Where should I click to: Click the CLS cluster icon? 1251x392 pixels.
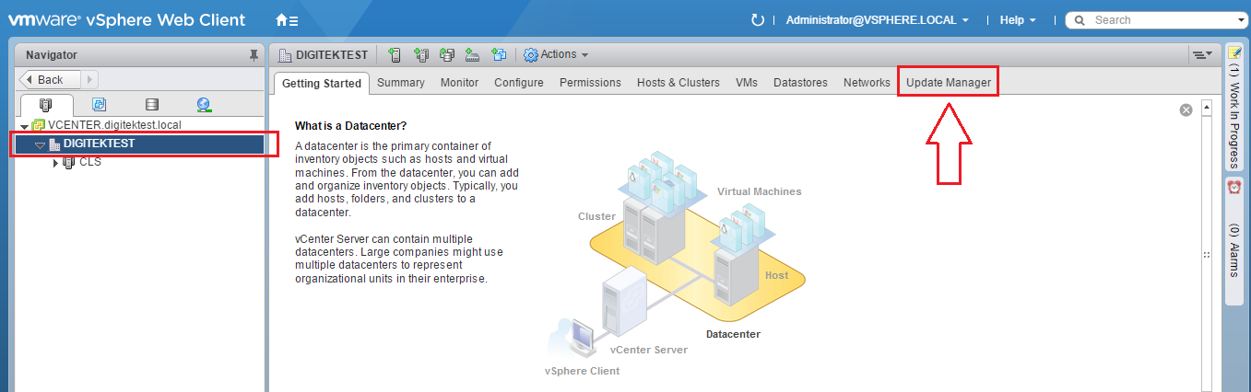[x=69, y=163]
